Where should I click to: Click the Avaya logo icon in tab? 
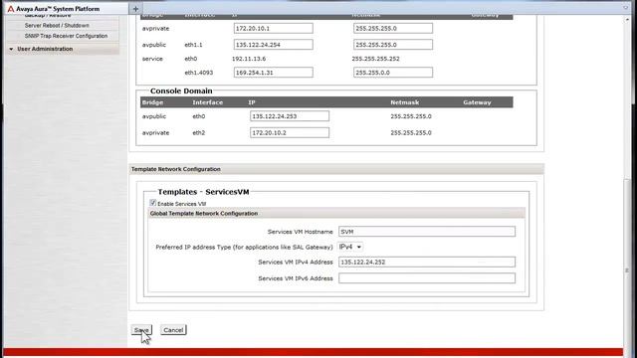click(x=11, y=9)
